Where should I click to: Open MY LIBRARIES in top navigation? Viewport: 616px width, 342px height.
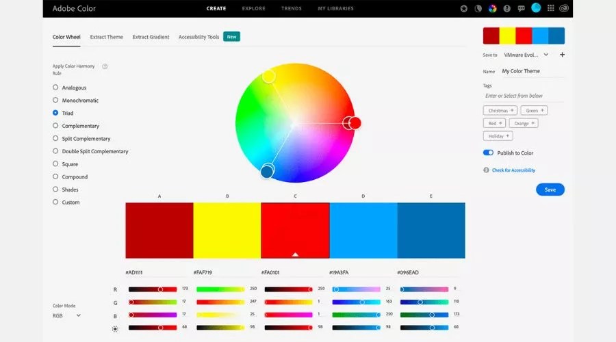[x=335, y=8]
